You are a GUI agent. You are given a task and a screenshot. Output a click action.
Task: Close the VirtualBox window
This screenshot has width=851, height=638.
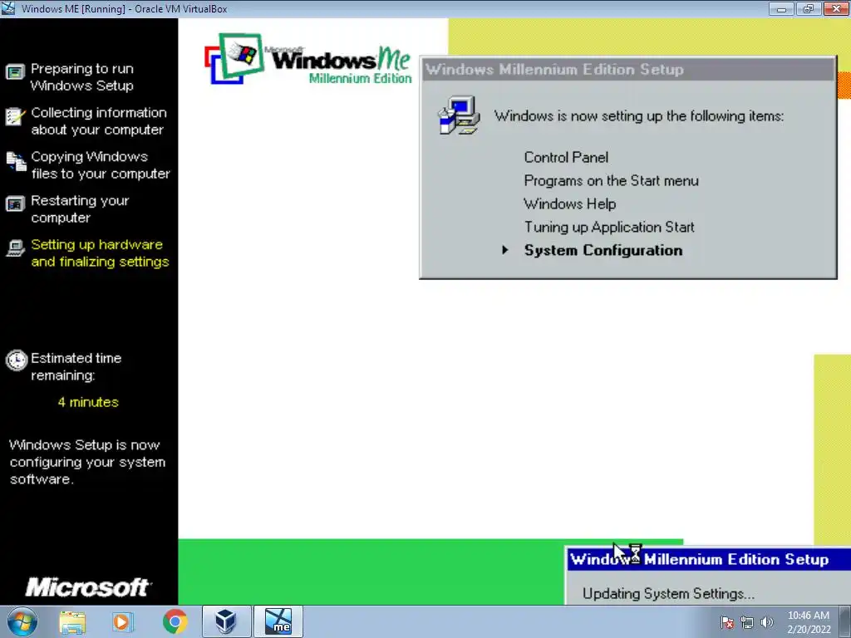pyautogui.click(x=836, y=9)
